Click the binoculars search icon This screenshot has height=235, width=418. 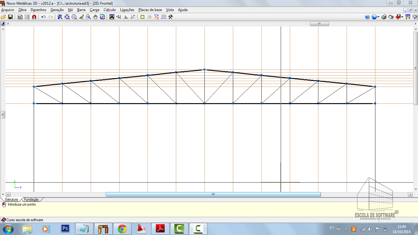112,17
